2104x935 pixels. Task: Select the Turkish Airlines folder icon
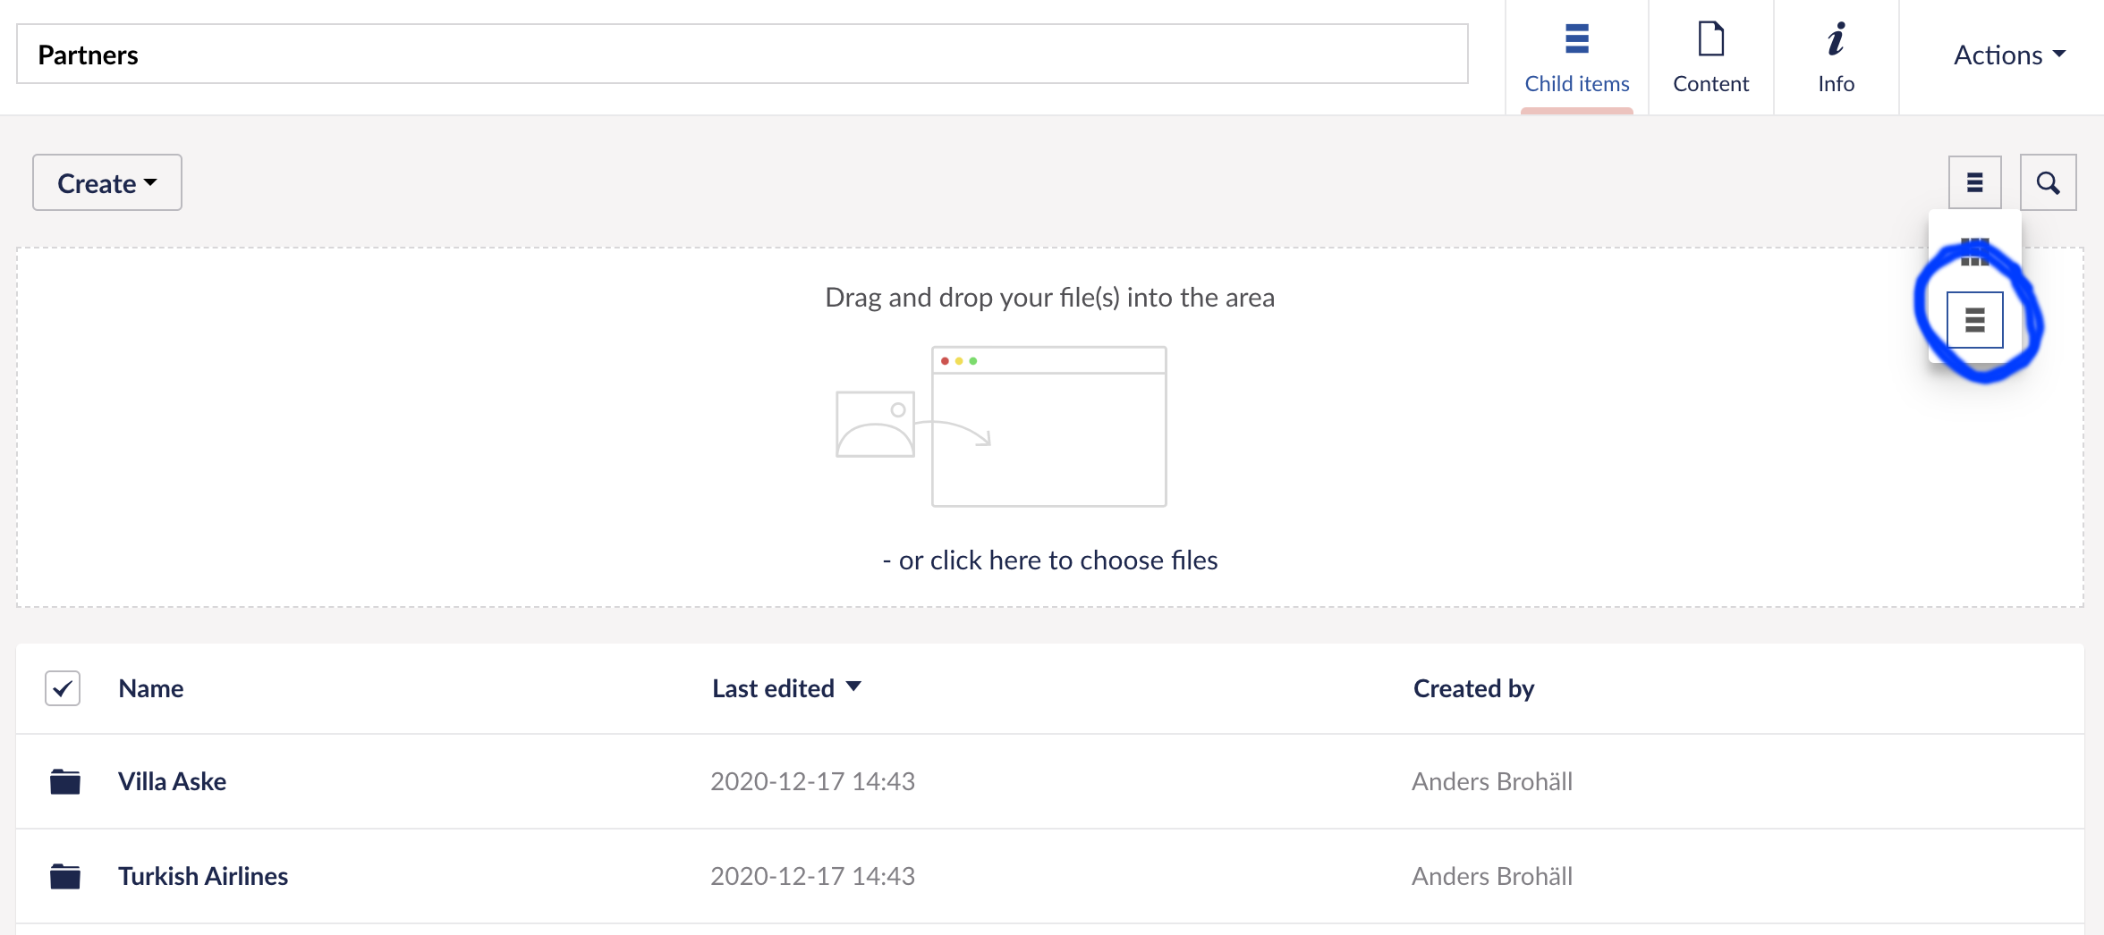click(x=65, y=876)
